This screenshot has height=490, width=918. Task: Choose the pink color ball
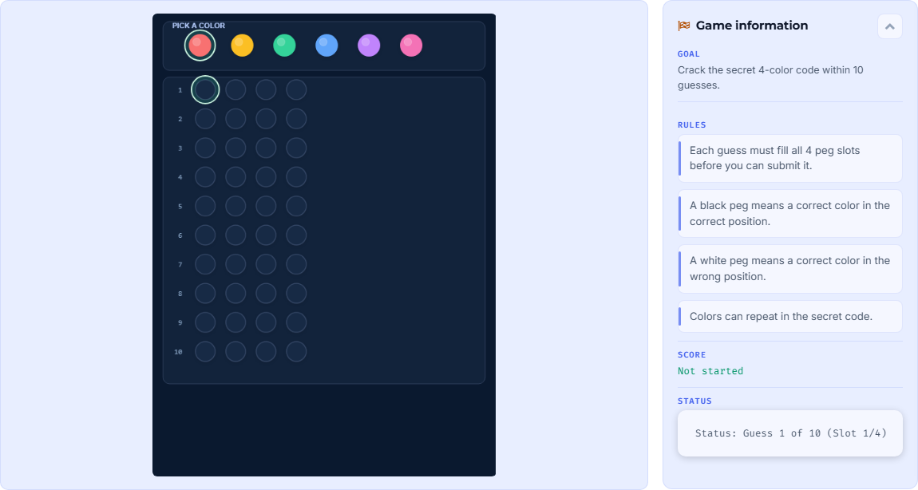pos(411,45)
